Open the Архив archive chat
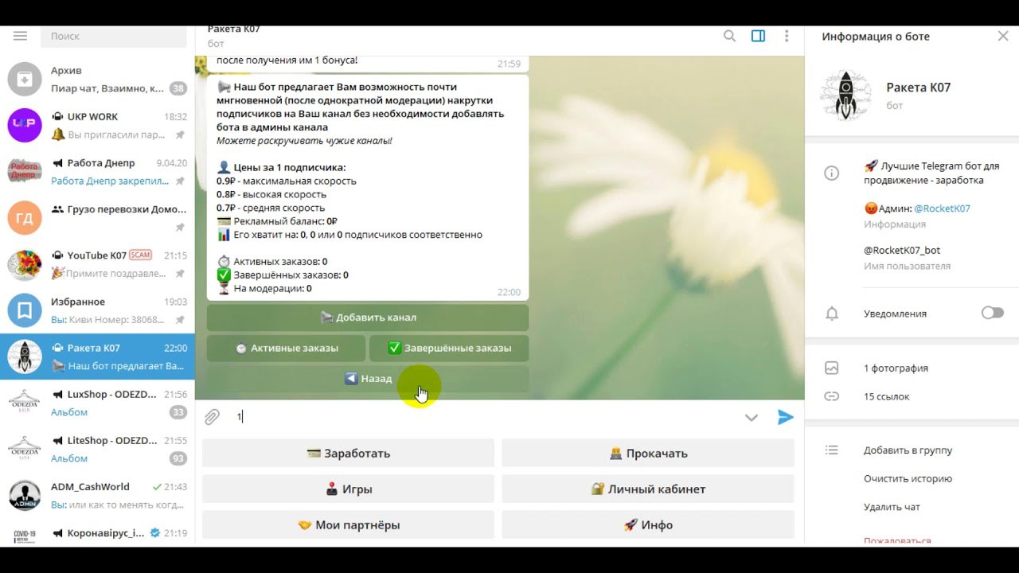 [x=97, y=79]
